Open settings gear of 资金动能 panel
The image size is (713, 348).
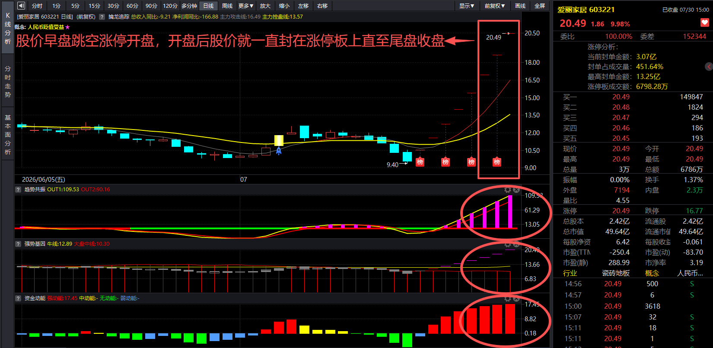click(508, 299)
